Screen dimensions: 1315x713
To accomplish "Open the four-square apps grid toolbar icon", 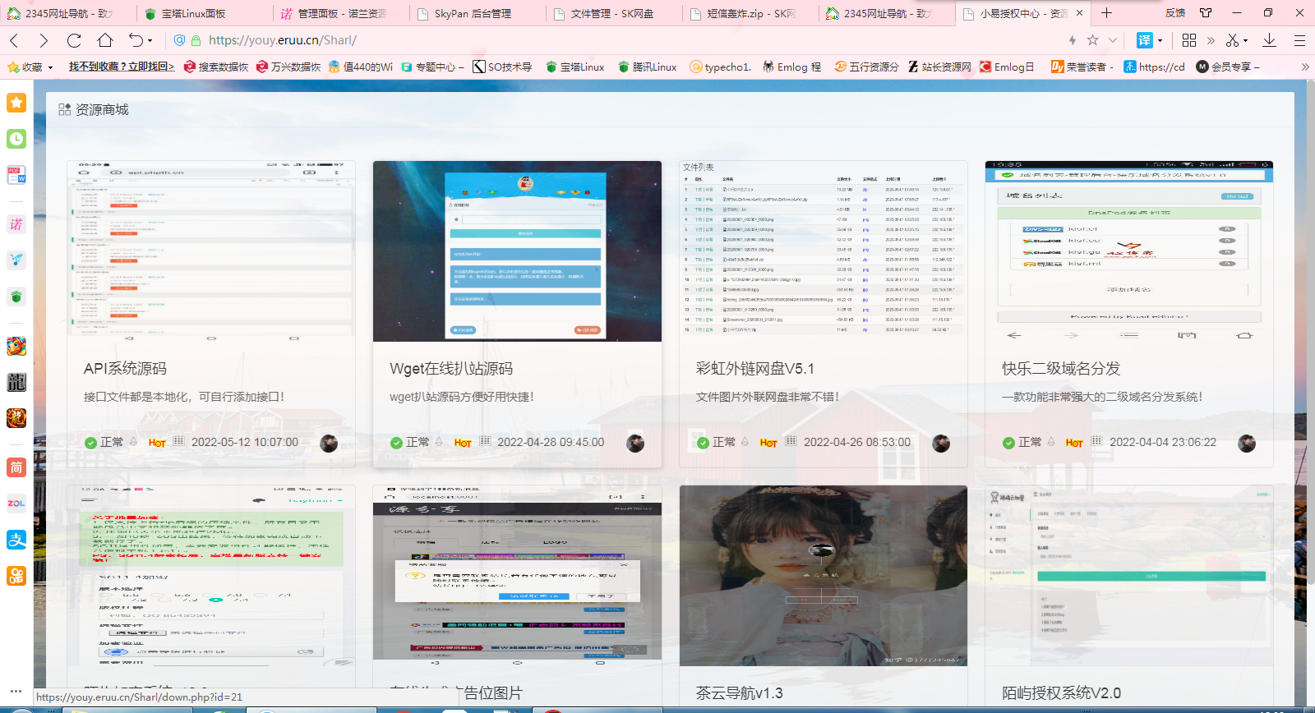I will 1189,40.
